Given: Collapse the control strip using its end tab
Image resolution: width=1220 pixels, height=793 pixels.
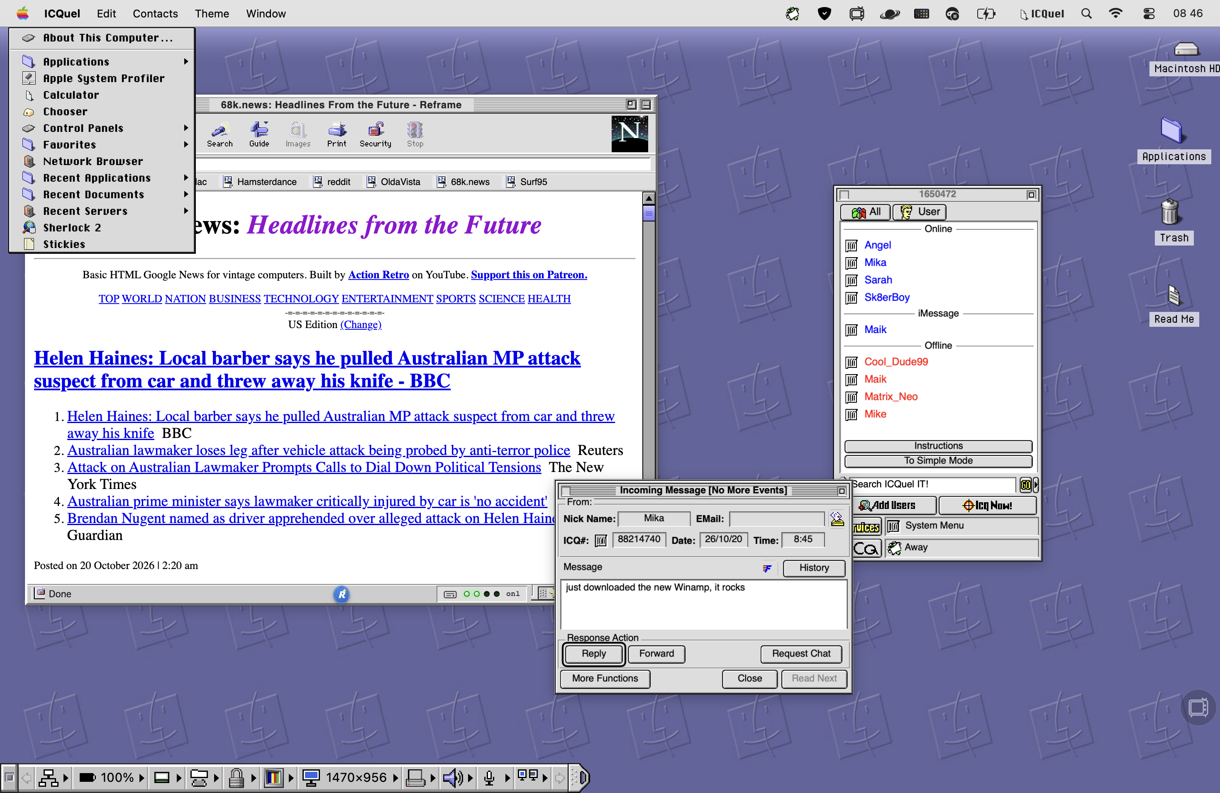Looking at the screenshot, I should pyautogui.click(x=580, y=778).
